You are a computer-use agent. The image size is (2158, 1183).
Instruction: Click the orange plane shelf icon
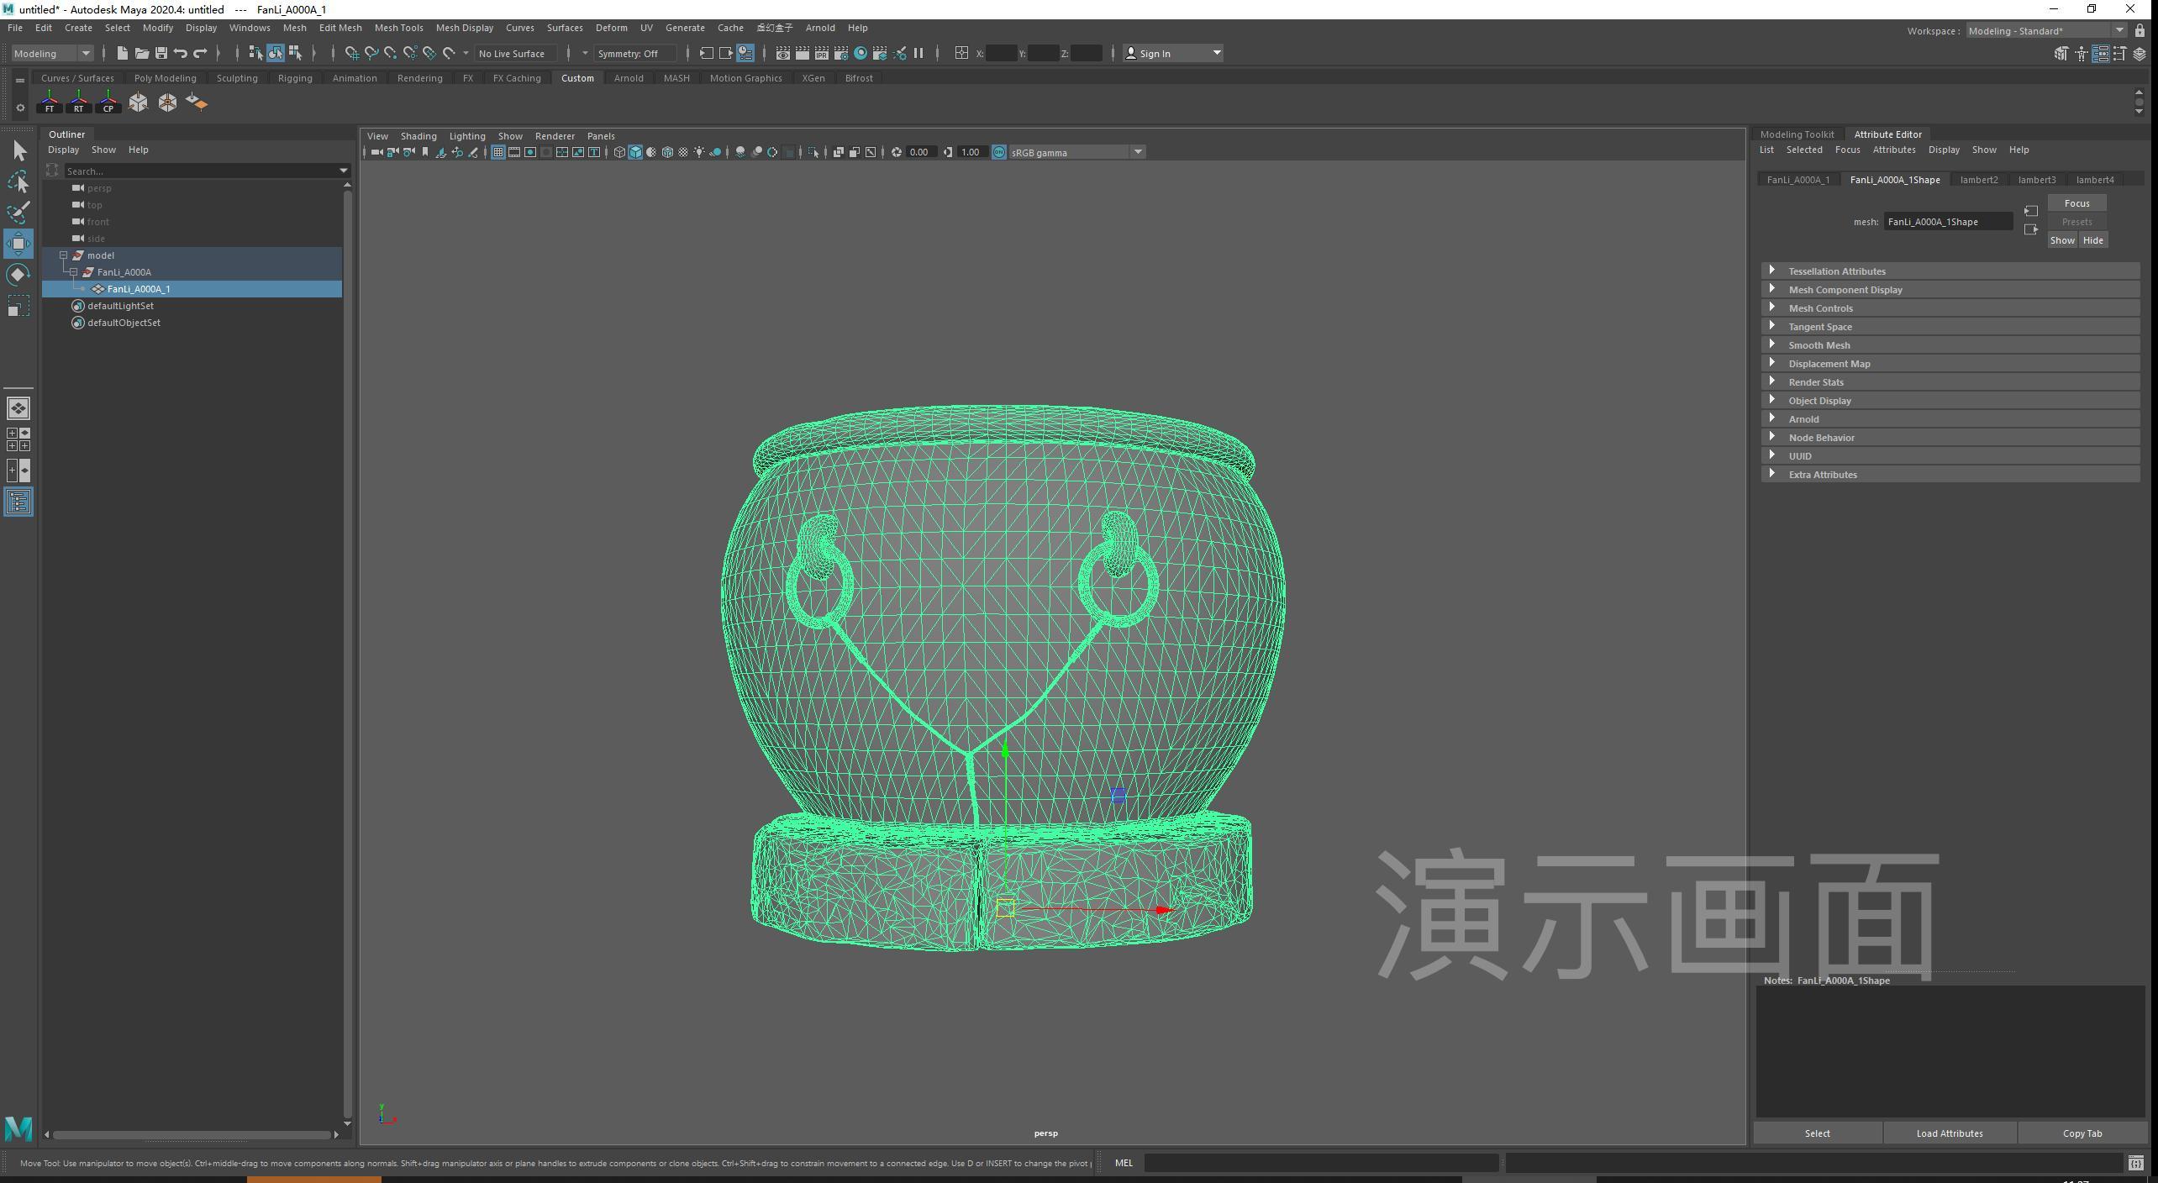pos(197,103)
